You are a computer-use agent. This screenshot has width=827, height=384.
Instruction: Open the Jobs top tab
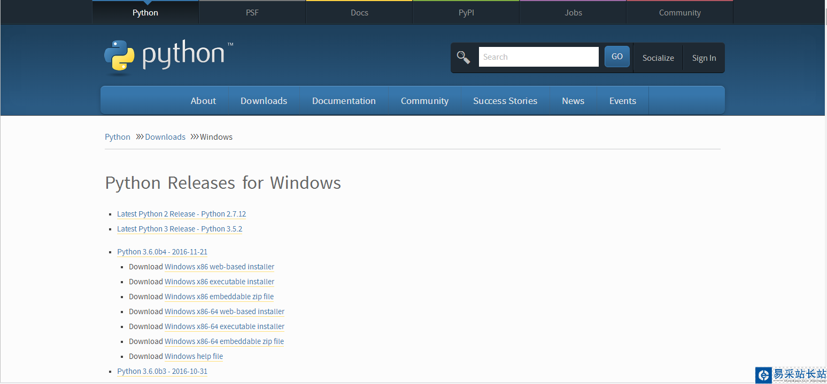coord(573,12)
